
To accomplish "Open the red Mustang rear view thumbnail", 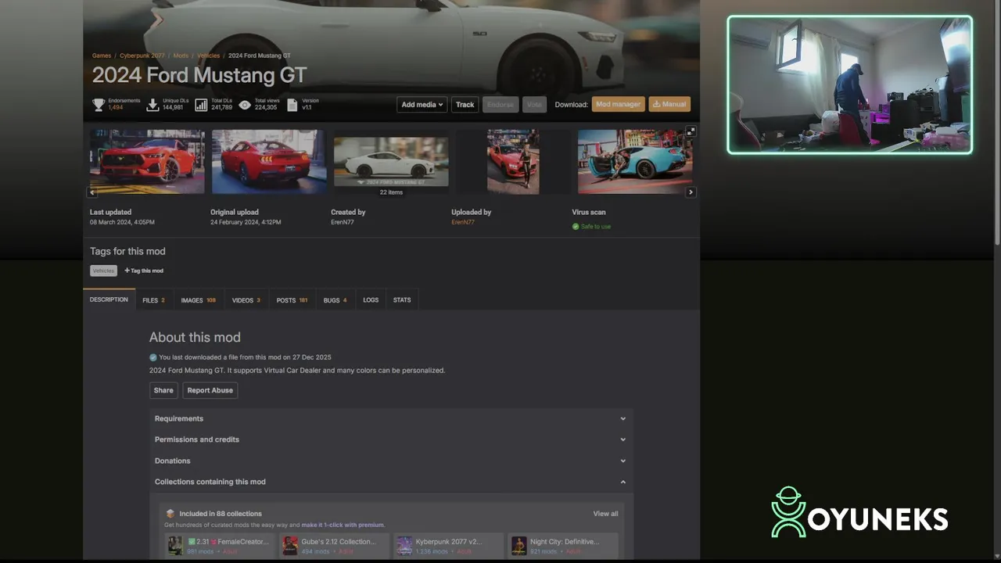I will click(x=269, y=162).
